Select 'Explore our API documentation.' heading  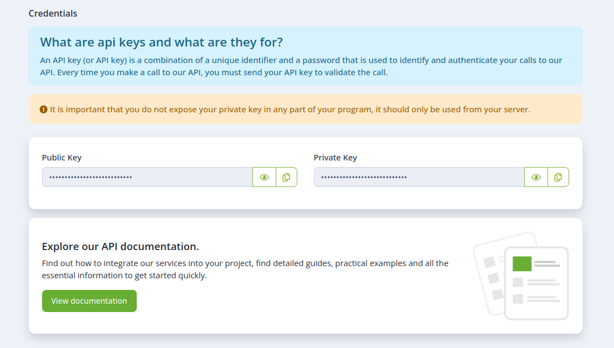121,247
